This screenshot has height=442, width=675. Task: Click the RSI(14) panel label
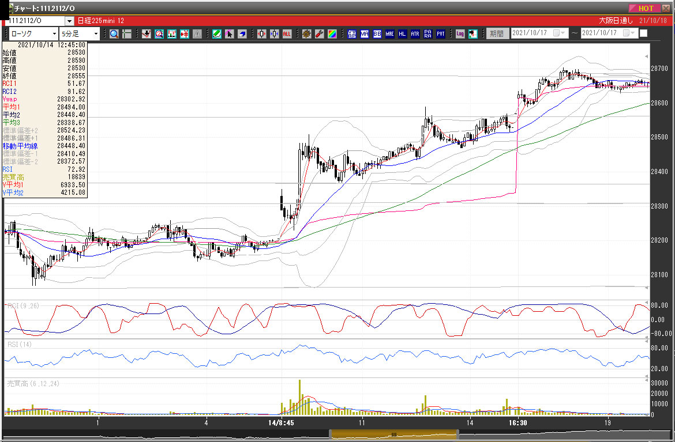19,345
